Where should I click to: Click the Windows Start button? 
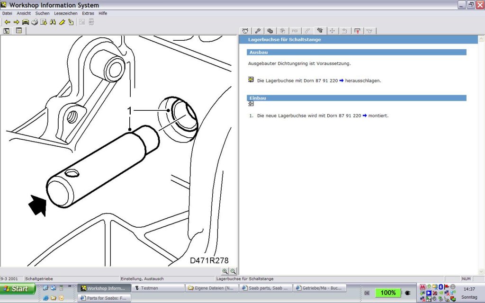tap(18, 289)
